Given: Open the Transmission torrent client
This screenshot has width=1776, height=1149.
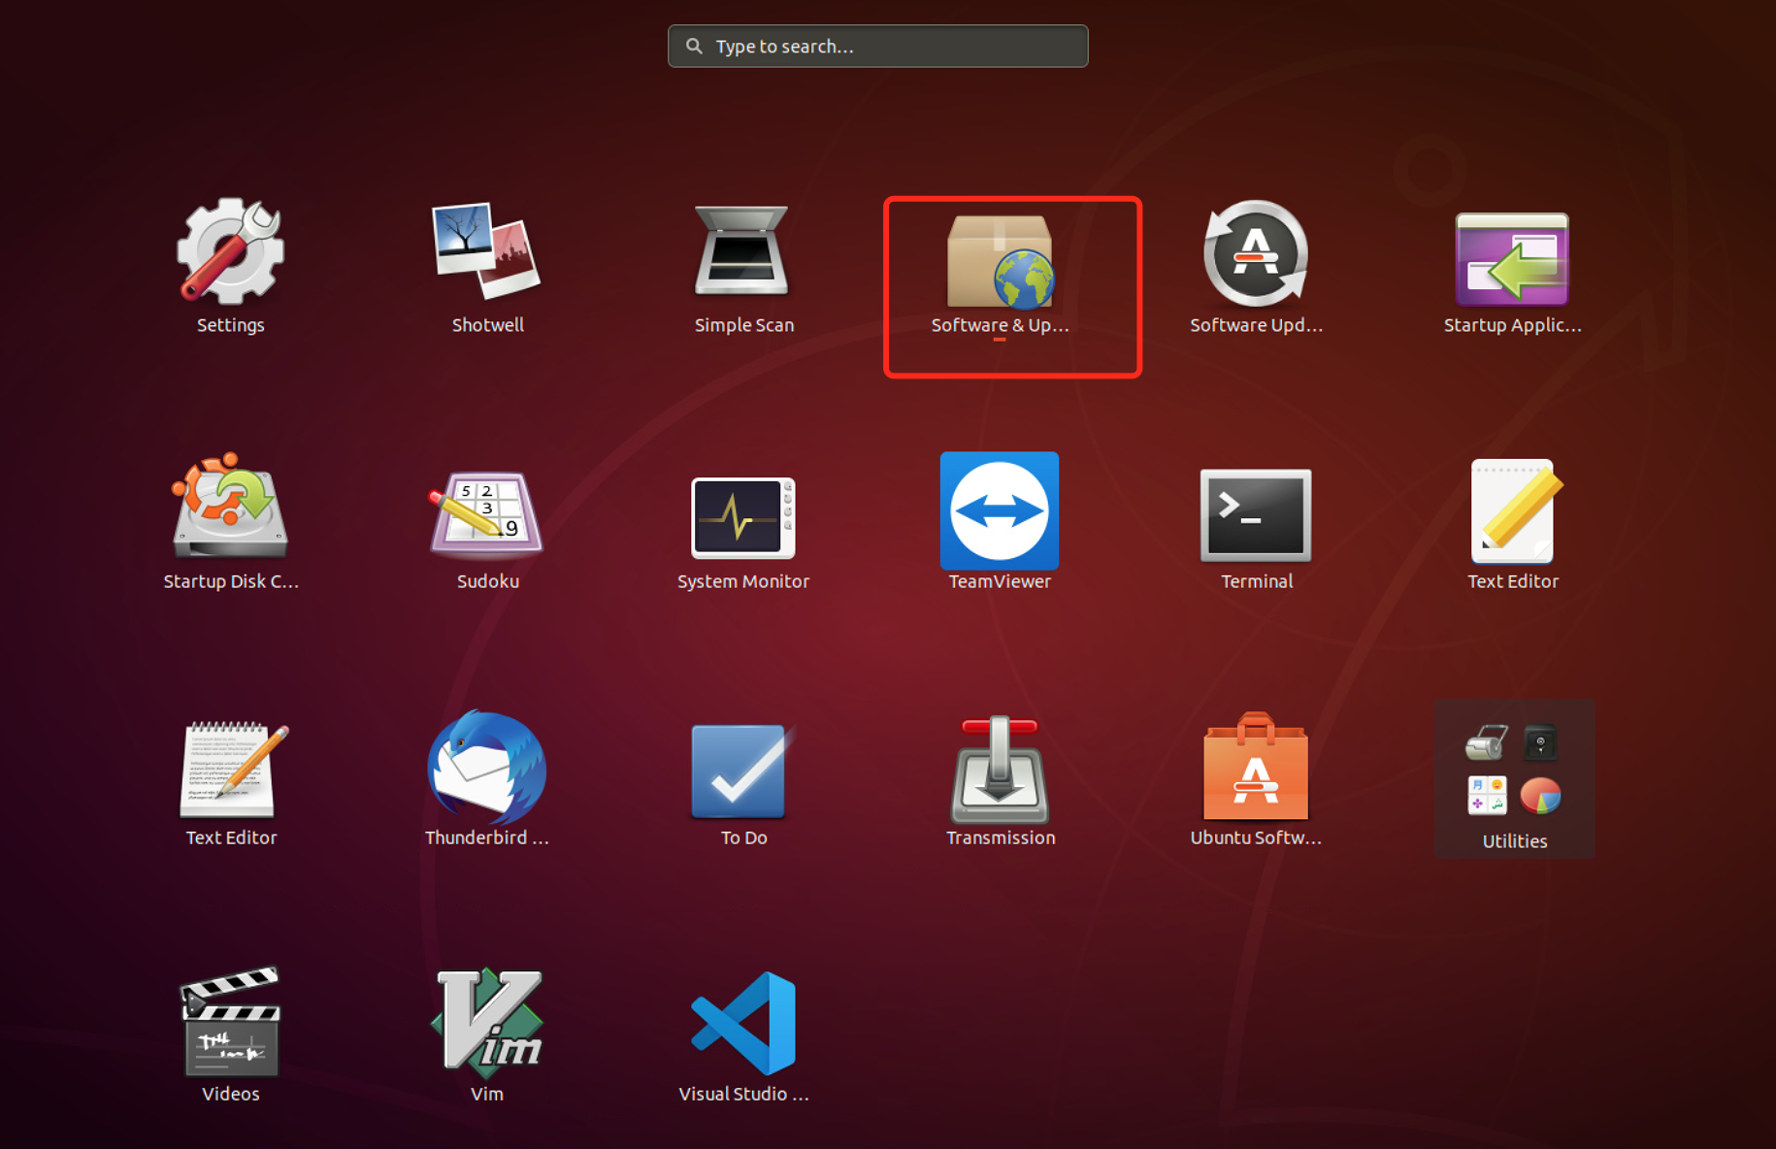Looking at the screenshot, I should 999,771.
